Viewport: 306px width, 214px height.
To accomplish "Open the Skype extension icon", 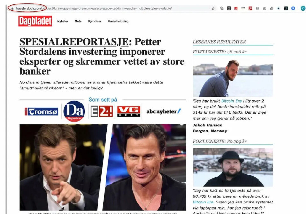I will point(222,8).
